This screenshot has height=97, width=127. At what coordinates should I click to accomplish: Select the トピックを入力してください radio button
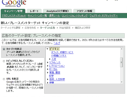tap(4, 61)
